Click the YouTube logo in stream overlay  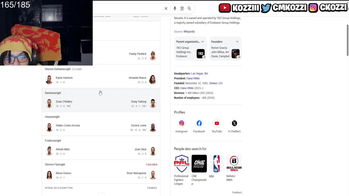tap(225, 8)
